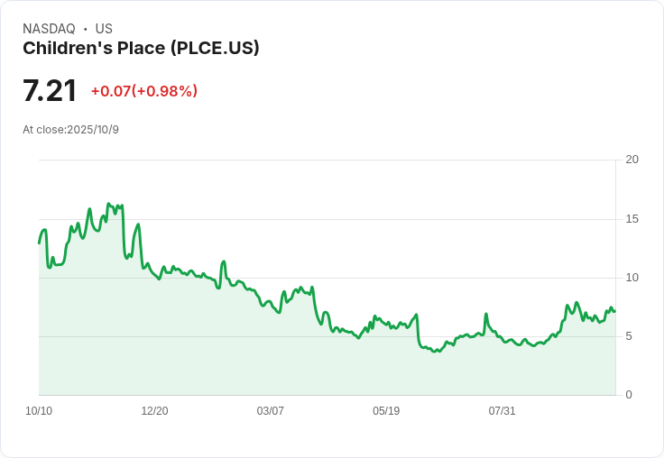Click the leftmost start of the price line

click(x=39, y=243)
